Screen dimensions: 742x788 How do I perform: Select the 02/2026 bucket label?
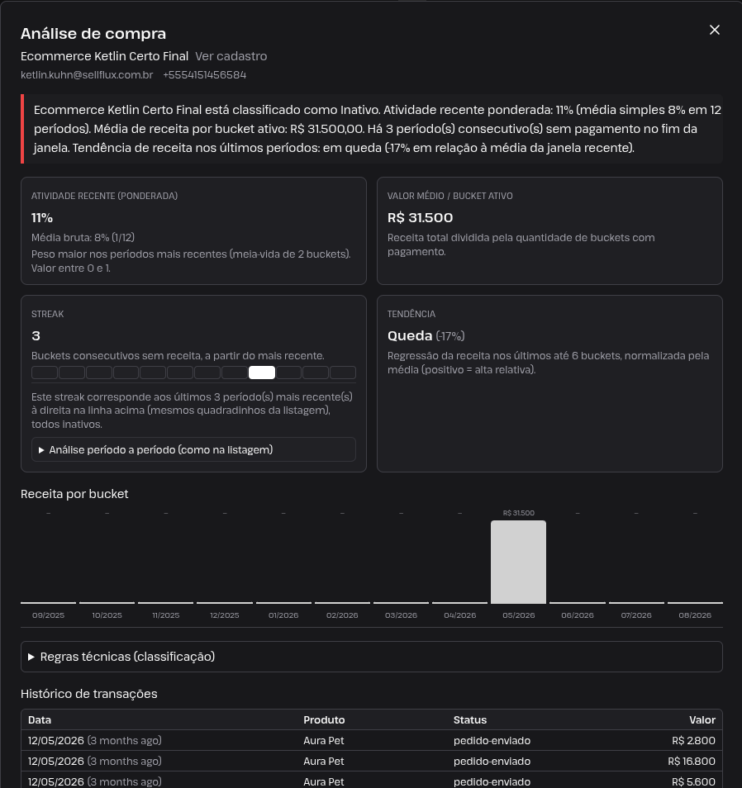pos(342,615)
